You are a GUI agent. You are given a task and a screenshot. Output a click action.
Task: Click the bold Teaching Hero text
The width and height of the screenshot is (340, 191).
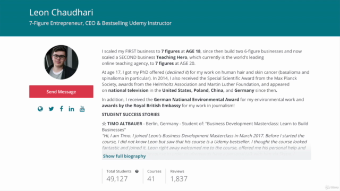[172, 57]
